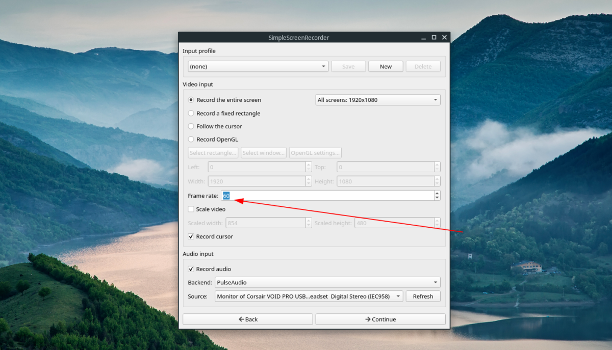Decrease Frame rate with down arrow

click(437, 198)
